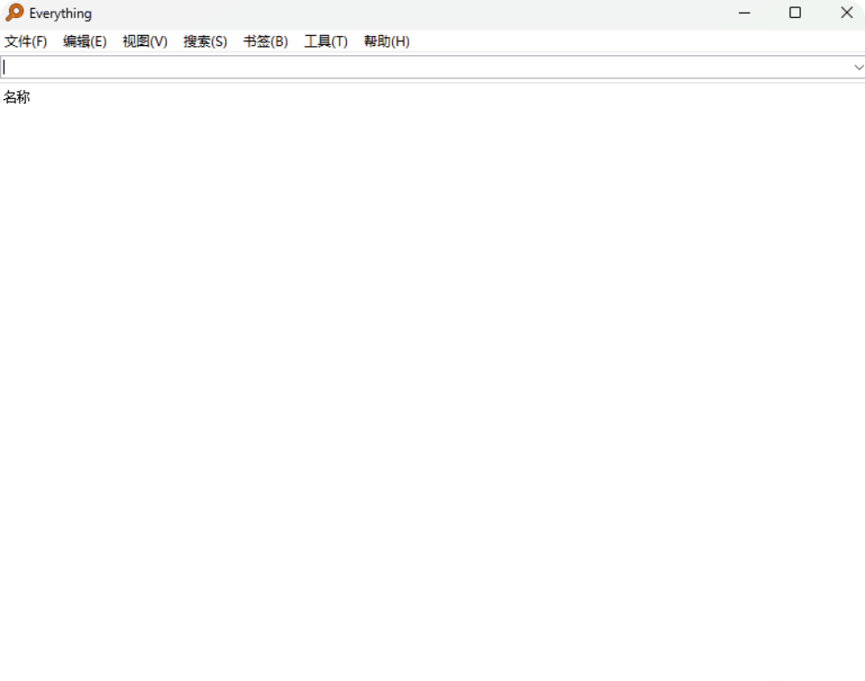This screenshot has height=681, width=865.
Task: Minimize the Everything window
Action: (744, 13)
